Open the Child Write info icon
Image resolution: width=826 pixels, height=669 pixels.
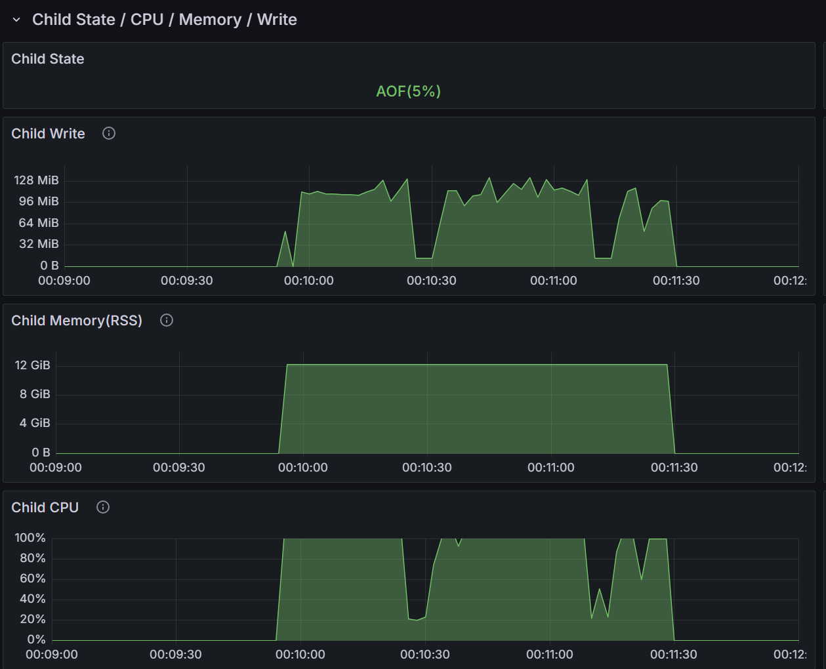109,134
